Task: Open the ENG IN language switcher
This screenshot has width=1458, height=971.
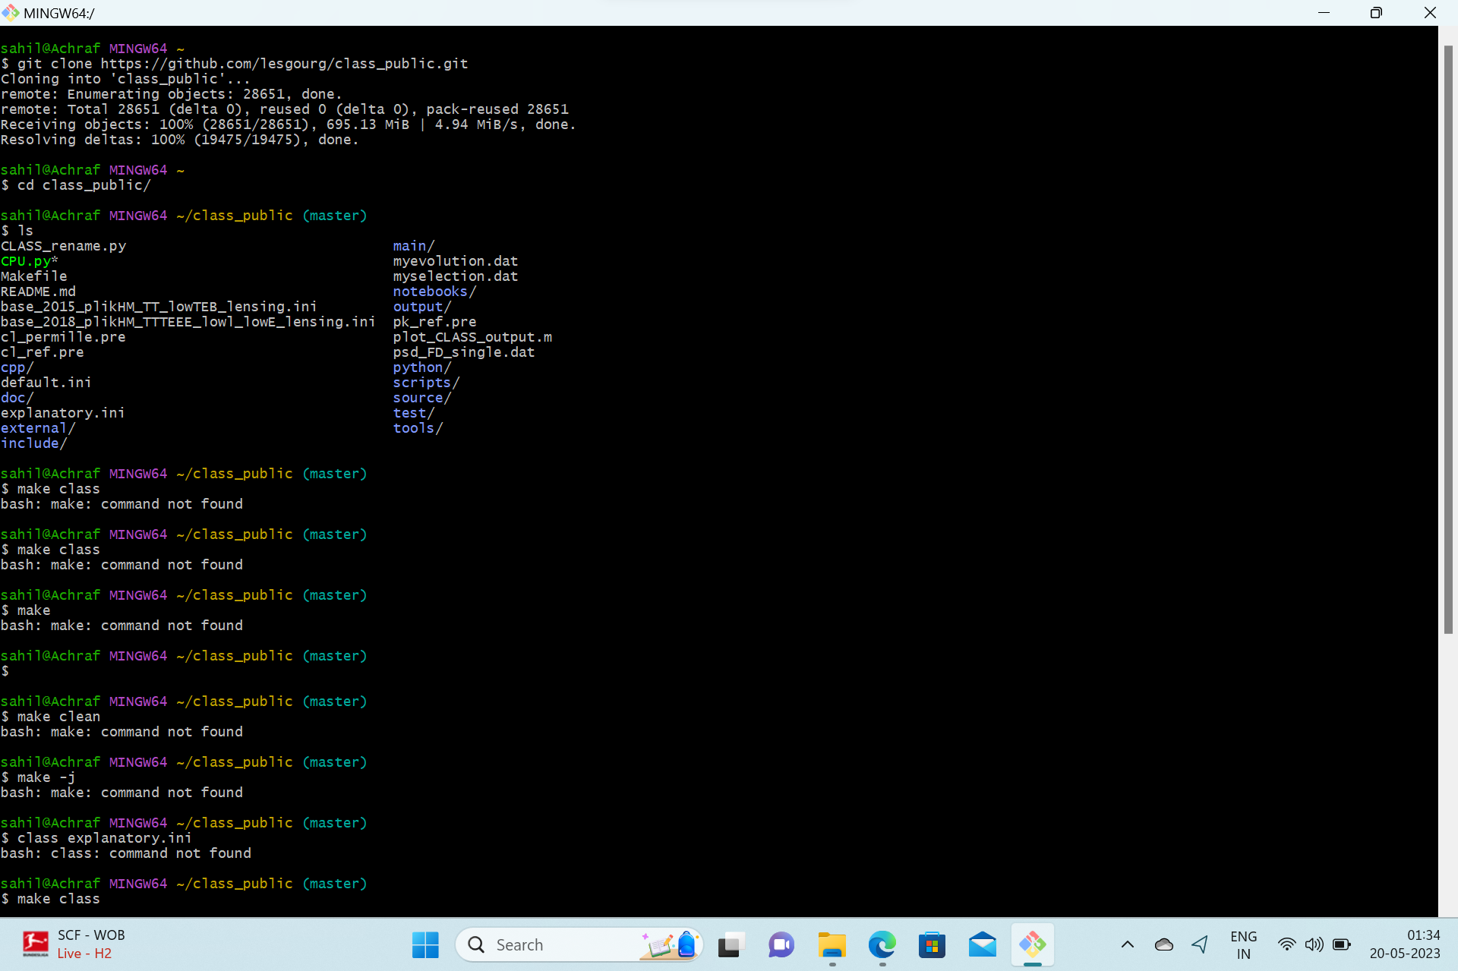Action: [x=1243, y=944]
